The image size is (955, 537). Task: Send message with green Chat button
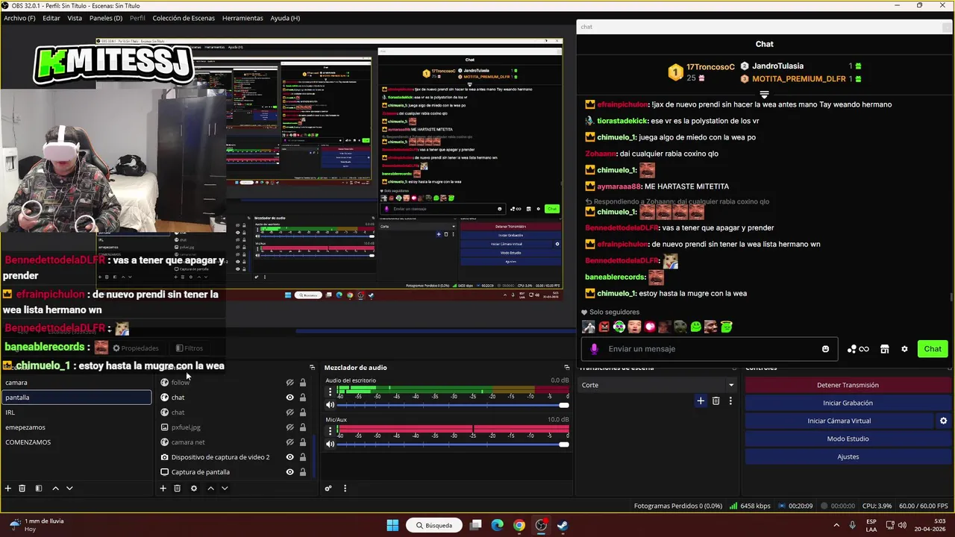tap(933, 349)
